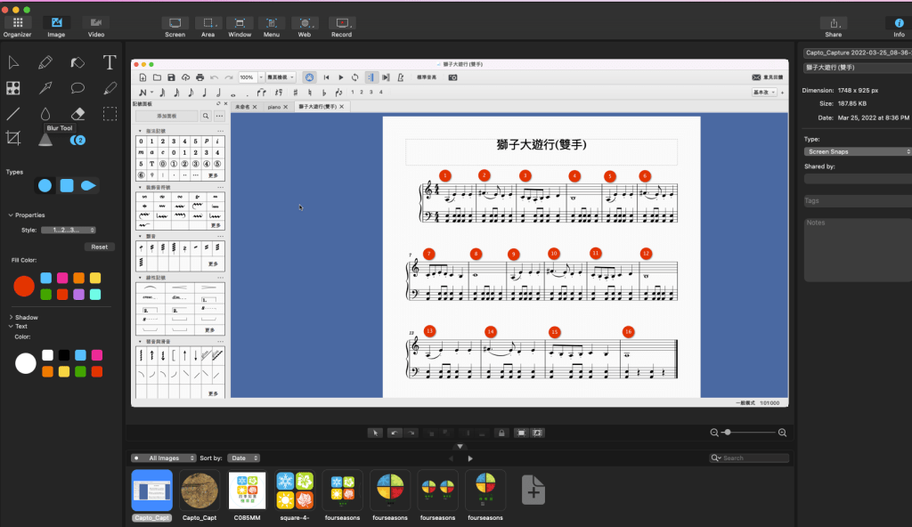Select the Callout speech bubble tool
This screenshot has width=912, height=527.
tap(77, 87)
